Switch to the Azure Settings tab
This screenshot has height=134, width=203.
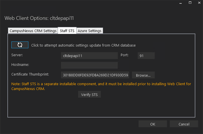point(89,31)
